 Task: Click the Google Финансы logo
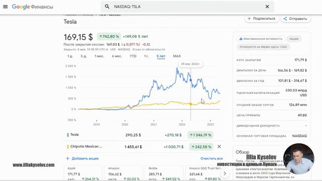pos(32,7)
